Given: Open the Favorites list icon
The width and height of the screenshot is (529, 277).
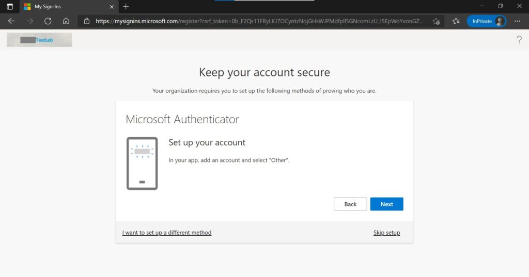Looking at the screenshot, I should [x=456, y=21].
